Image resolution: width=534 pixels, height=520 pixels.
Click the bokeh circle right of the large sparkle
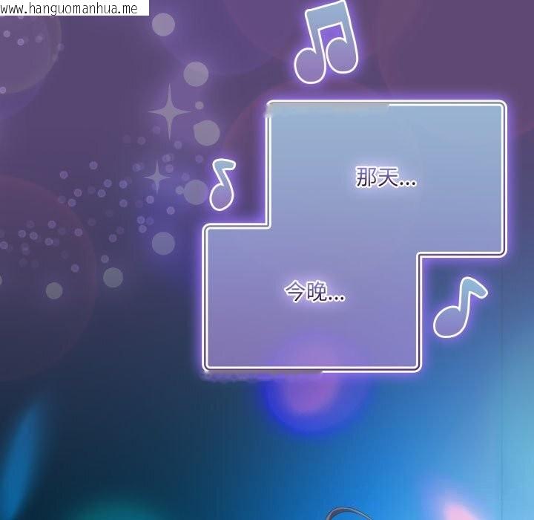pos(206,132)
